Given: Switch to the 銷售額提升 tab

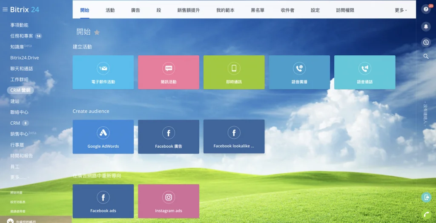Looking at the screenshot, I should pos(188,10).
